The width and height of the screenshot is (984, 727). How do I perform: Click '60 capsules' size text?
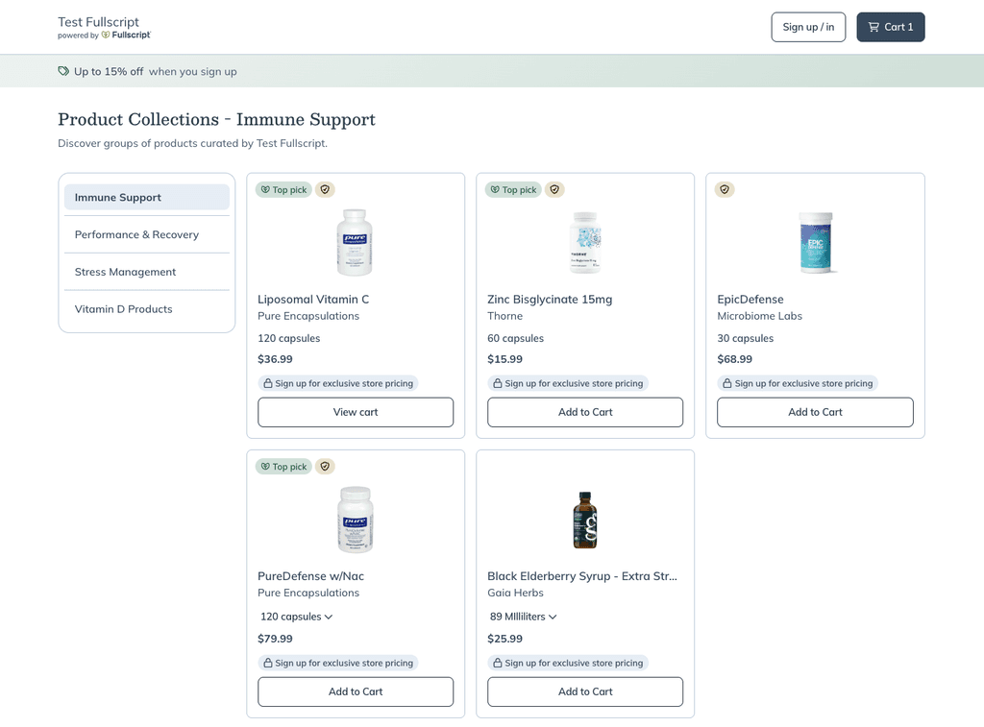coord(515,338)
